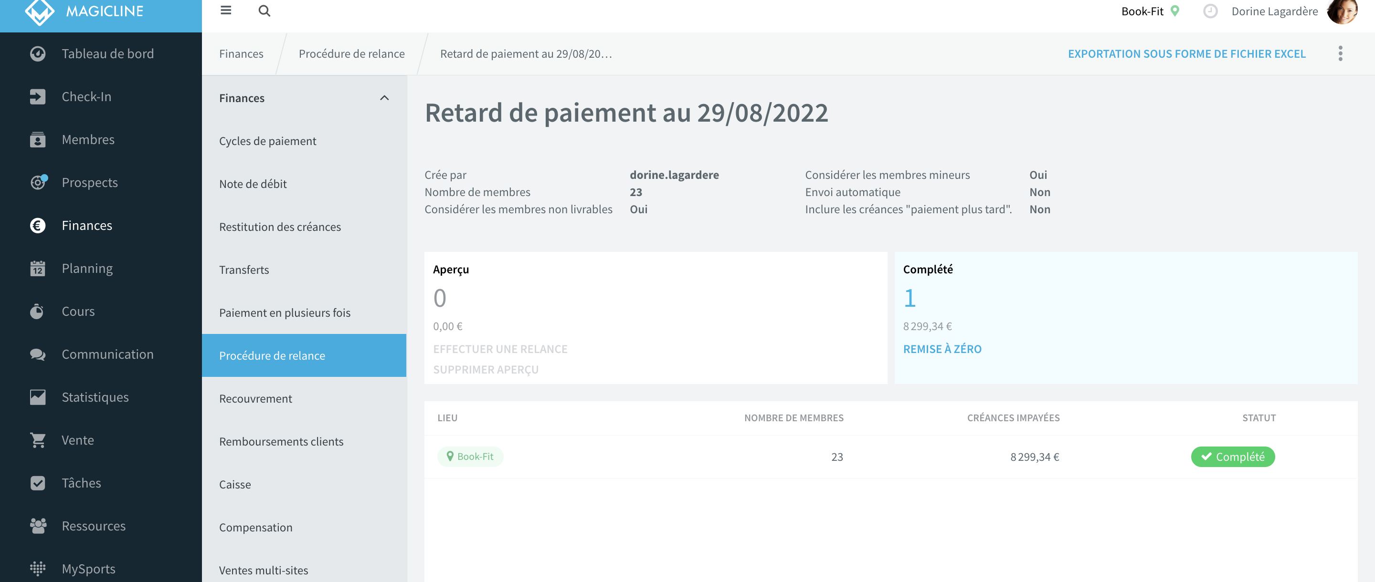Open search with the magnifier icon
The height and width of the screenshot is (582, 1375).
pos(264,10)
